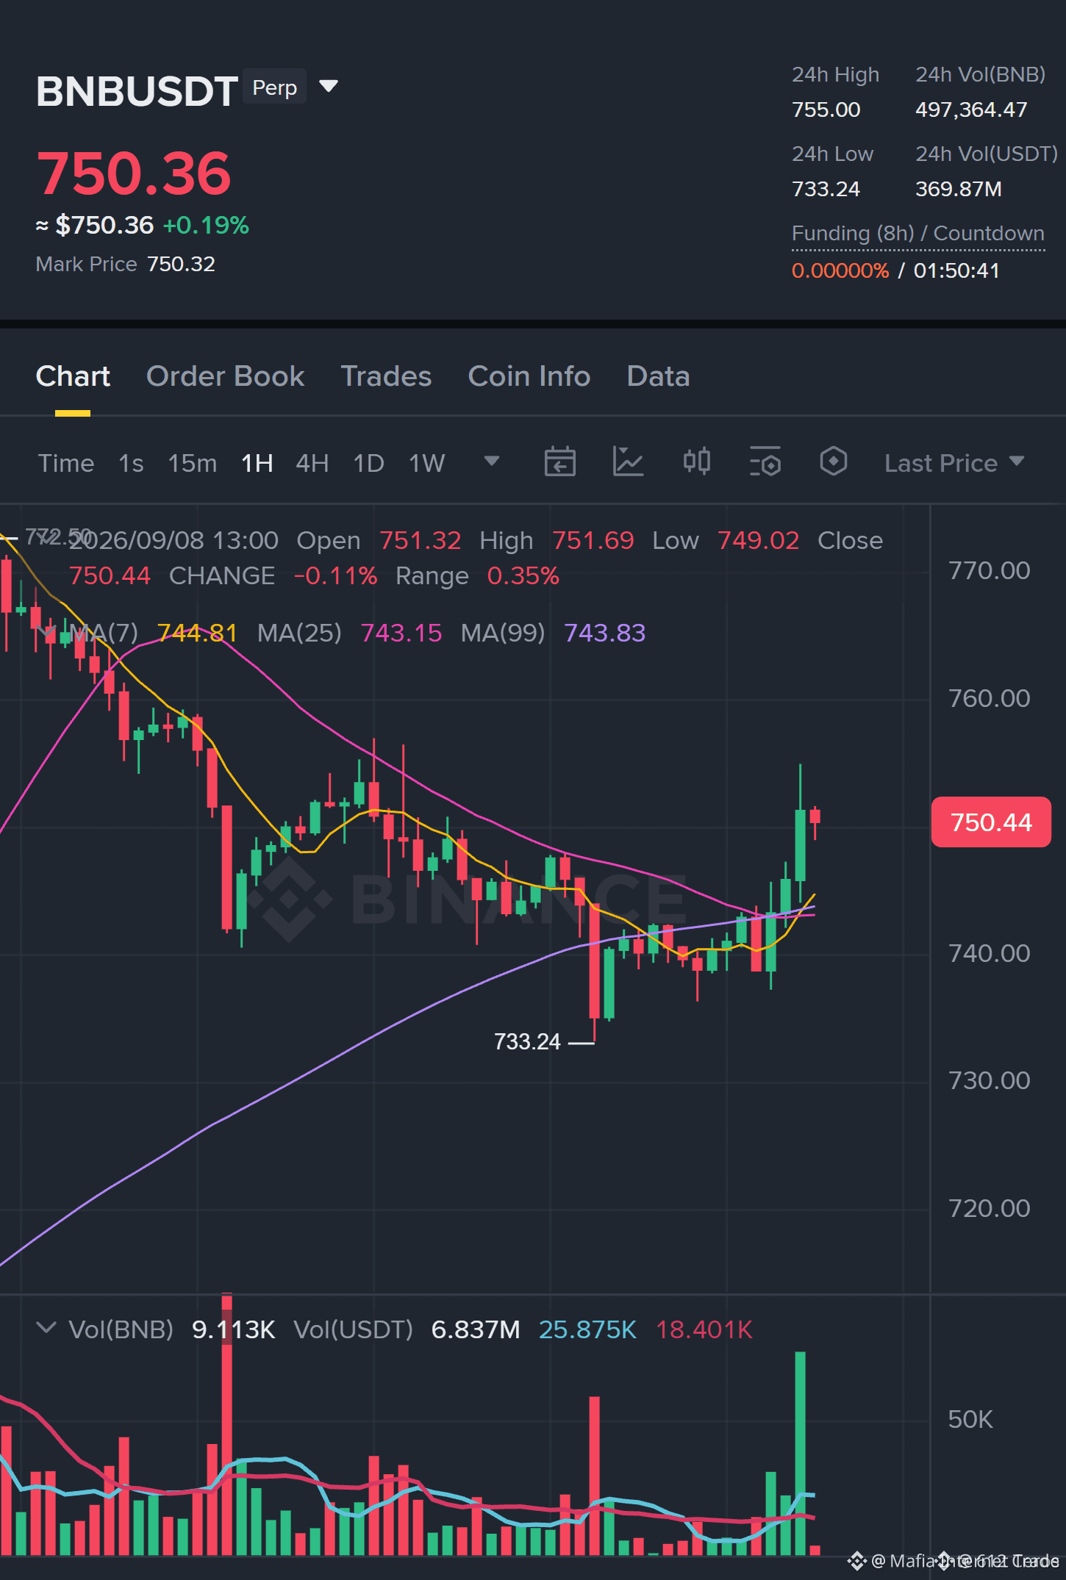Expand more time intervals dropdown

point(492,462)
